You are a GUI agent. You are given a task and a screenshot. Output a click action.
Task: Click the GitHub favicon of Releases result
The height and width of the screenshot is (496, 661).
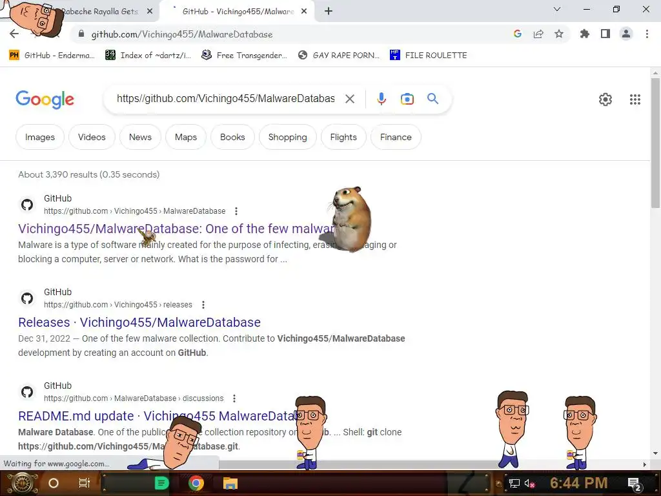tap(27, 298)
